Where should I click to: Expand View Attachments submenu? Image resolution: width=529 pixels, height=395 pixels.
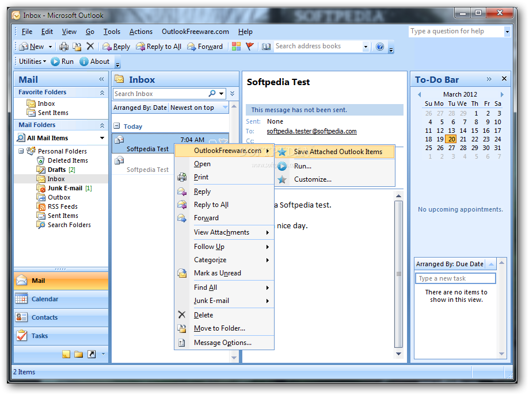click(224, 232)
